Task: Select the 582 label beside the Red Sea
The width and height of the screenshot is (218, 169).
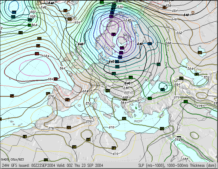Action: 178,139
